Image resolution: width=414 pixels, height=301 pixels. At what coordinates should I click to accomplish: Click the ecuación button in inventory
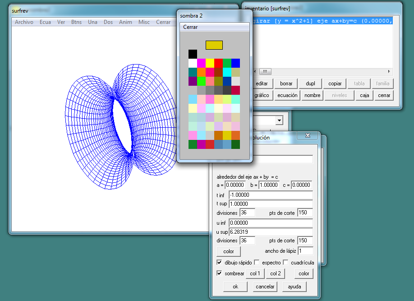pyautogui.click(x=287, y=95)
